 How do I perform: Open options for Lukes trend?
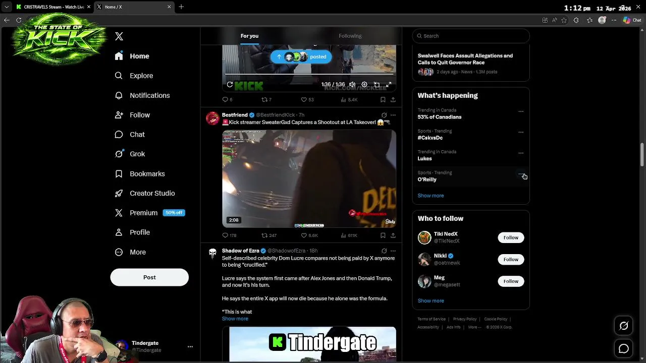pos(521,153)
